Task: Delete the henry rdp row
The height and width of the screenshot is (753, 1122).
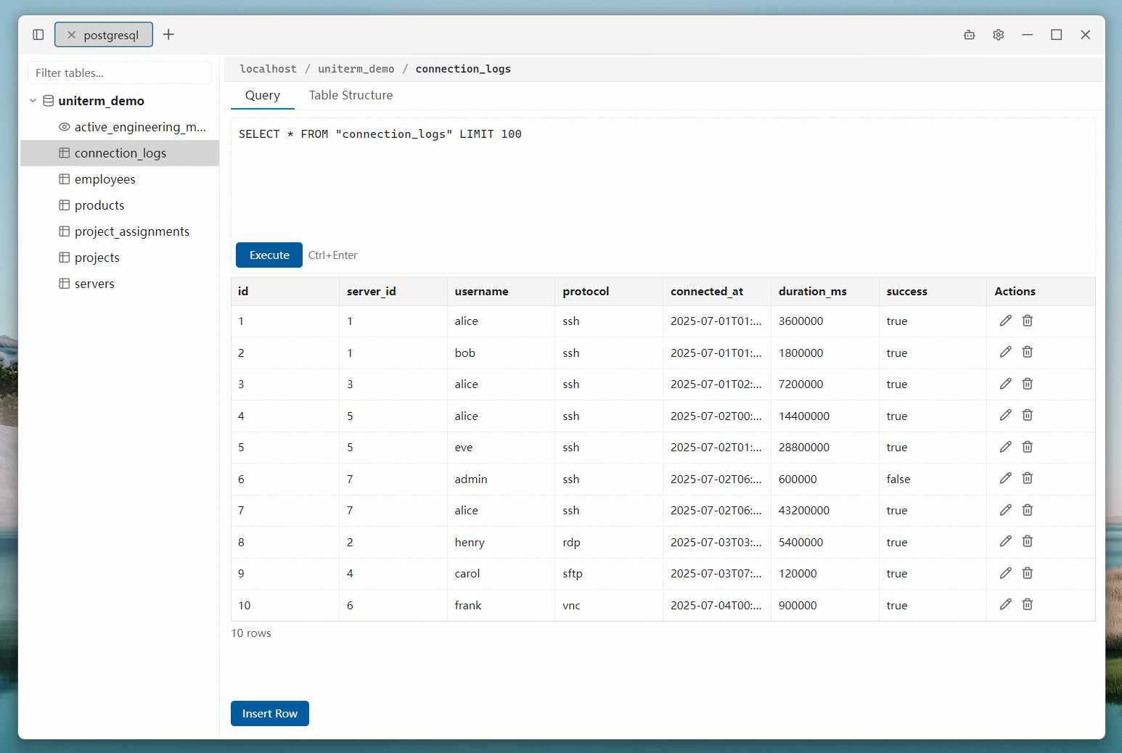Action: point(1028,541)
